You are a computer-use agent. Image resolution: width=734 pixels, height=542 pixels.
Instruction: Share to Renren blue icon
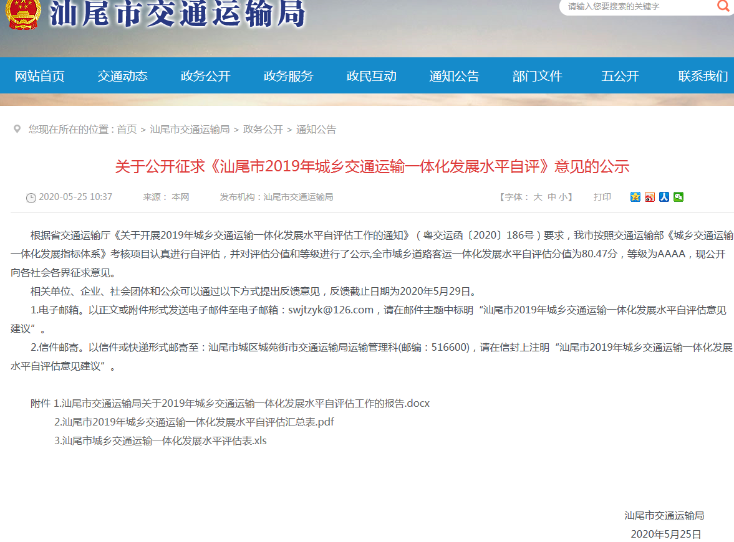[664, 197]
